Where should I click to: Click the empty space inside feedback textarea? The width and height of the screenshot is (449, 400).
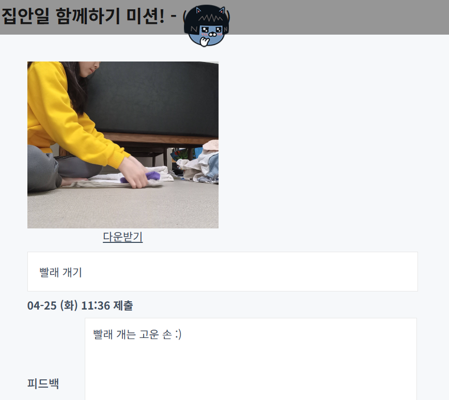(251, 370)
